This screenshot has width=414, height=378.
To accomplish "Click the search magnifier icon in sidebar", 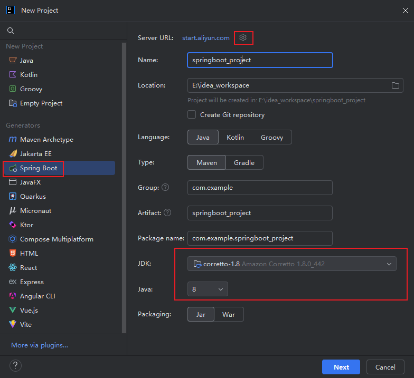I will click(x=11, y=31).
